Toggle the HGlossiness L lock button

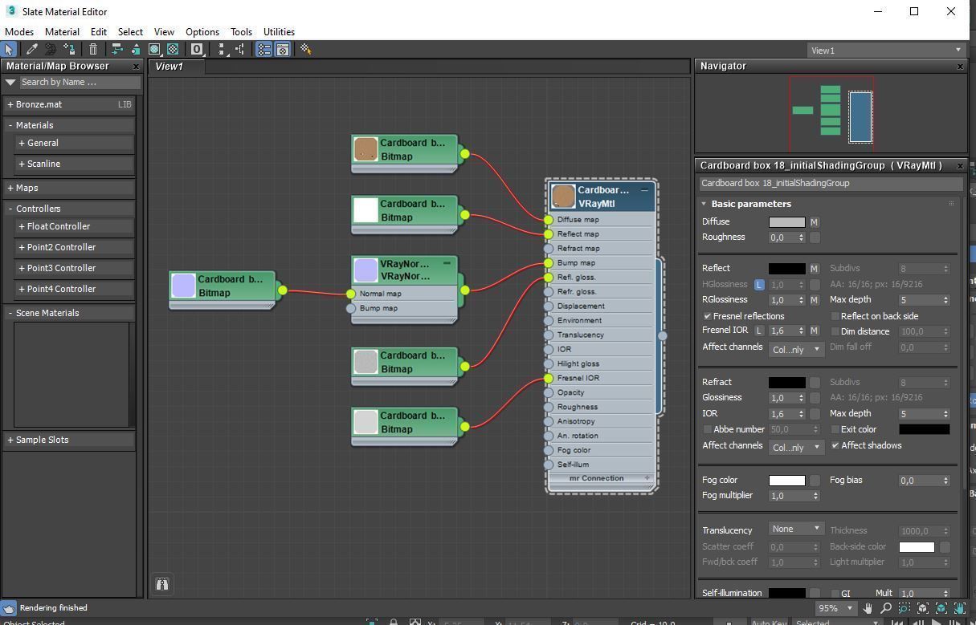click(x=759, y=285)
